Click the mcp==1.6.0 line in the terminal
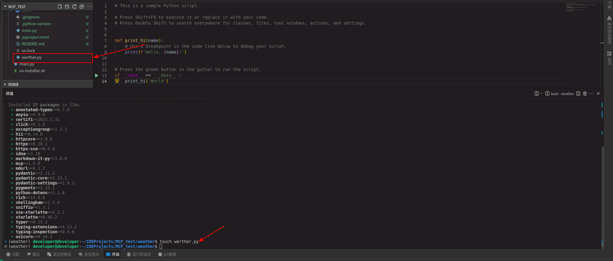The image size is (613, 261). point(28,164)
